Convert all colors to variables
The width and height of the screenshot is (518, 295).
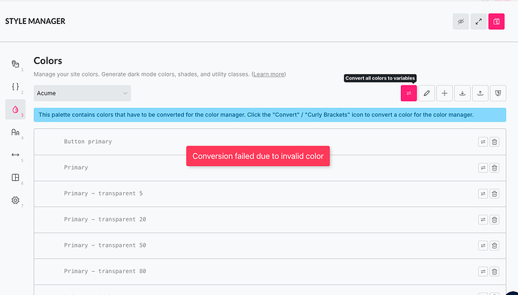click(x=408, y=93)
